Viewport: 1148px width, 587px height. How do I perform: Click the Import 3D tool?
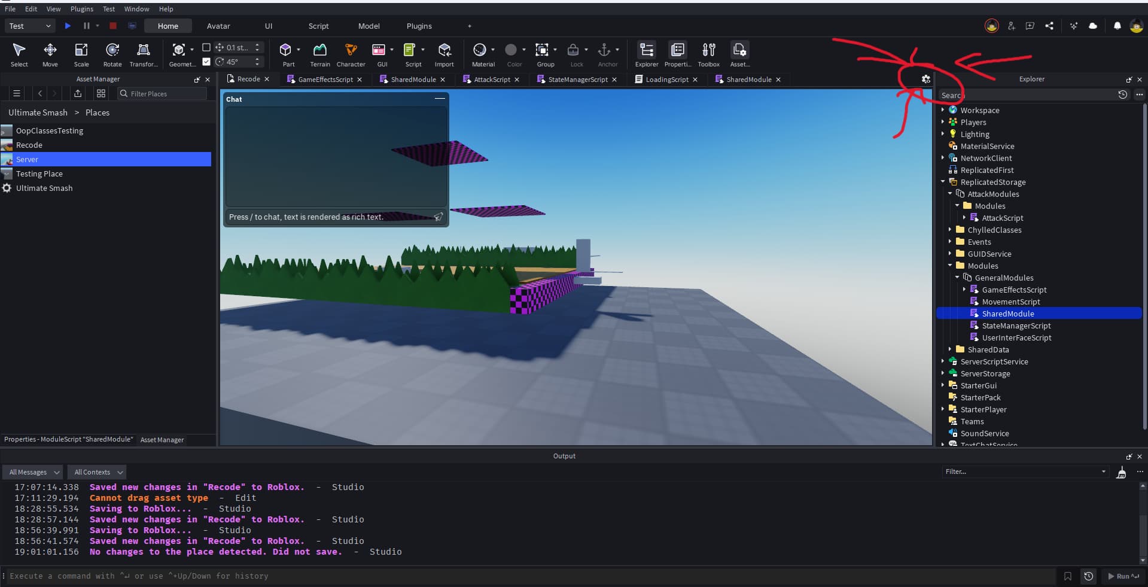point(444,54)
